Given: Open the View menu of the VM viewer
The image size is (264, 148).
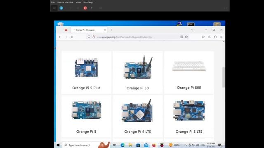Looking at the screenshot, I should click(x=78, y=2).
